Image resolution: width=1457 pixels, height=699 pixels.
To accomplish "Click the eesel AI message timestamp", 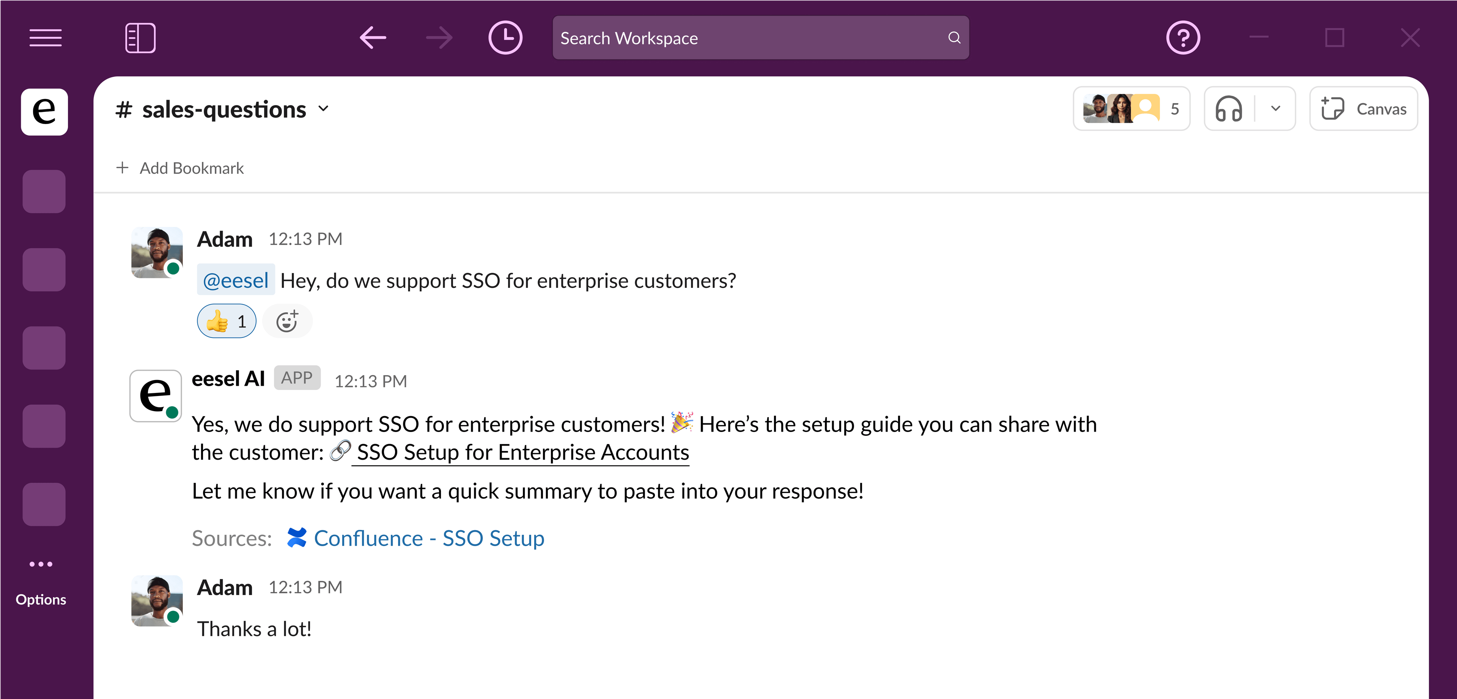I will click(370, 381).
